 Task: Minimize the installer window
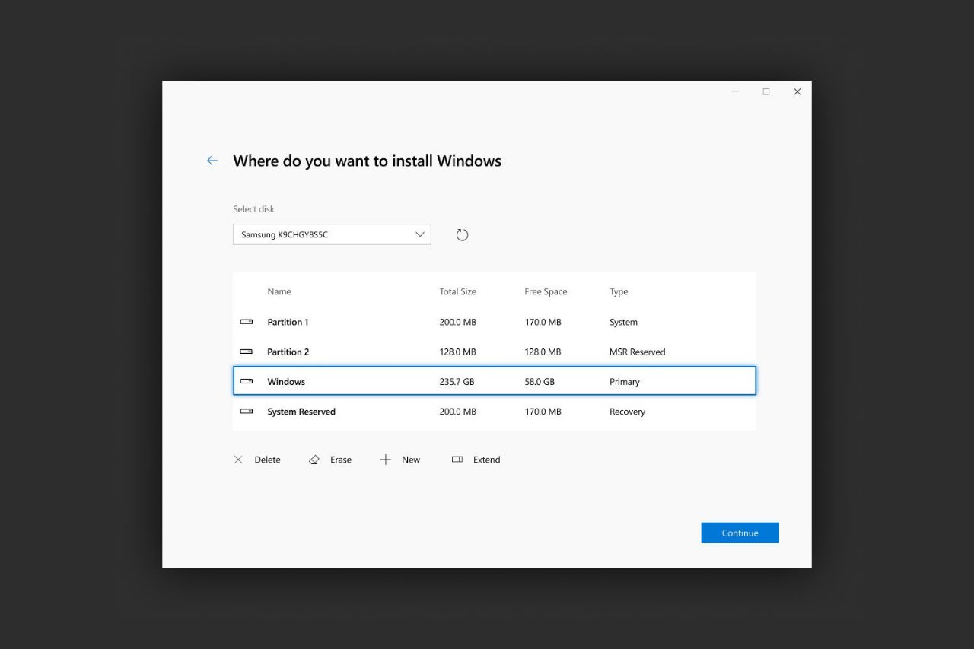(735, 91)
